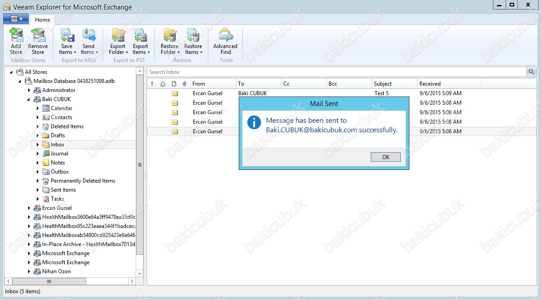541x300 pixels.
Task: Click the Outbox folder icon
Action: (45, 172)
